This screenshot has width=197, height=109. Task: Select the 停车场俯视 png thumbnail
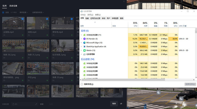pyautogui.click(x=13, y=68)
